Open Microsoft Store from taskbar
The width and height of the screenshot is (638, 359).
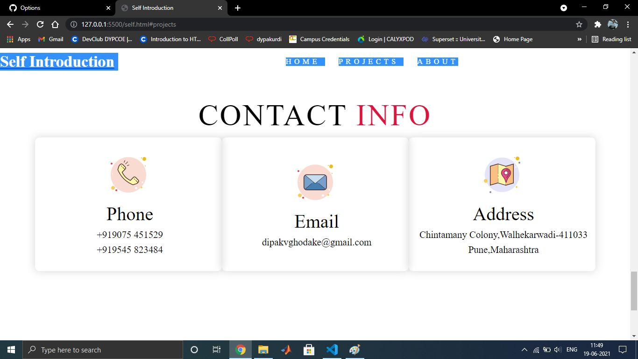309,350
